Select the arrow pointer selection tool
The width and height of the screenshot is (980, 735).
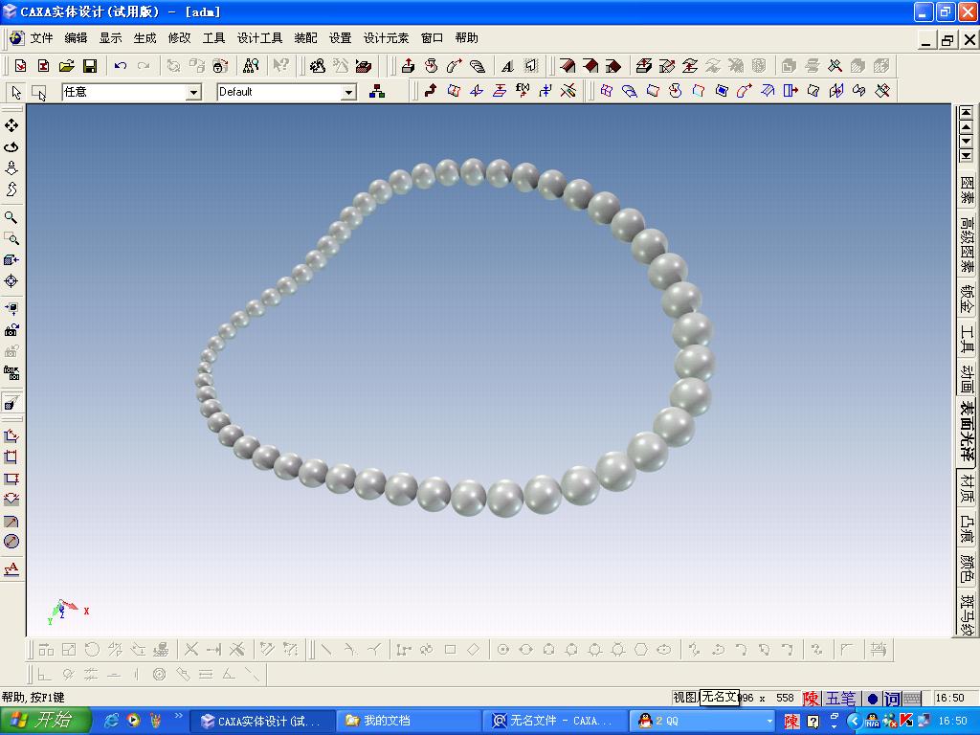click(16, 93)
